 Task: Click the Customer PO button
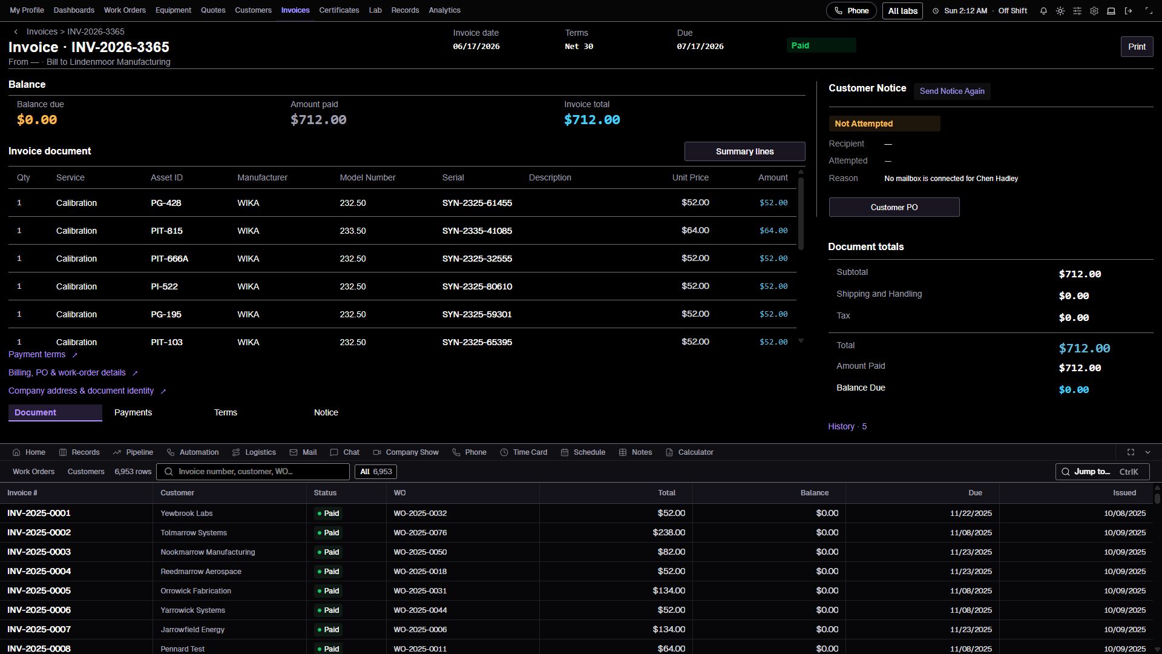pyautogui.click(x=894, y=207)
